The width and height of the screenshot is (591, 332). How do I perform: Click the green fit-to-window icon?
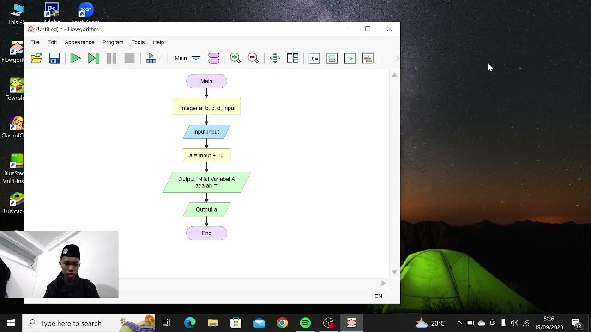pos(275,58)
